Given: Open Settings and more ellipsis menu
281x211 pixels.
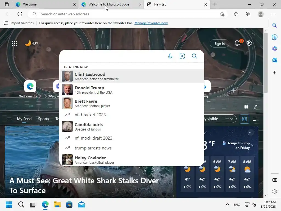Looking at the screenshot, I should point(273,14).
